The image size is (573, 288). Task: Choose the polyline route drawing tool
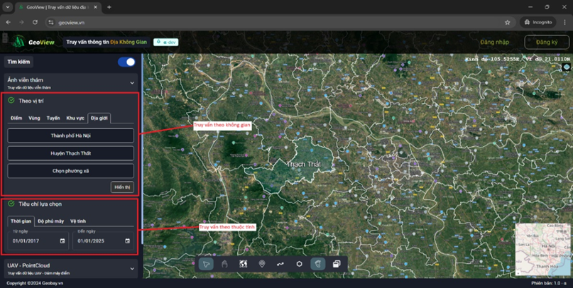click(x=280, y=264)
